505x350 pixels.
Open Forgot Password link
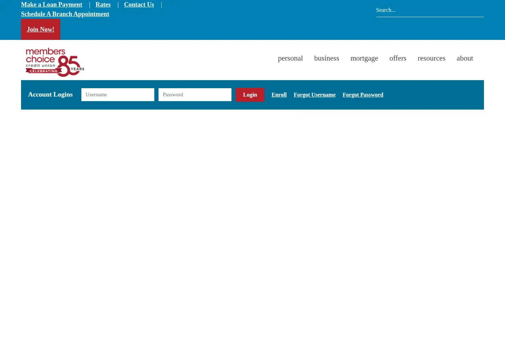(363, 95)
